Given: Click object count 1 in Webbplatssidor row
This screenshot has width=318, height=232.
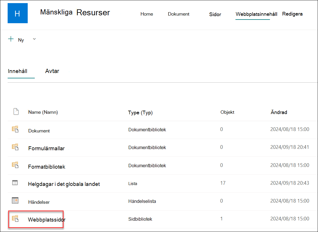Looking at the screenshot, I should [x=221, y=219].
